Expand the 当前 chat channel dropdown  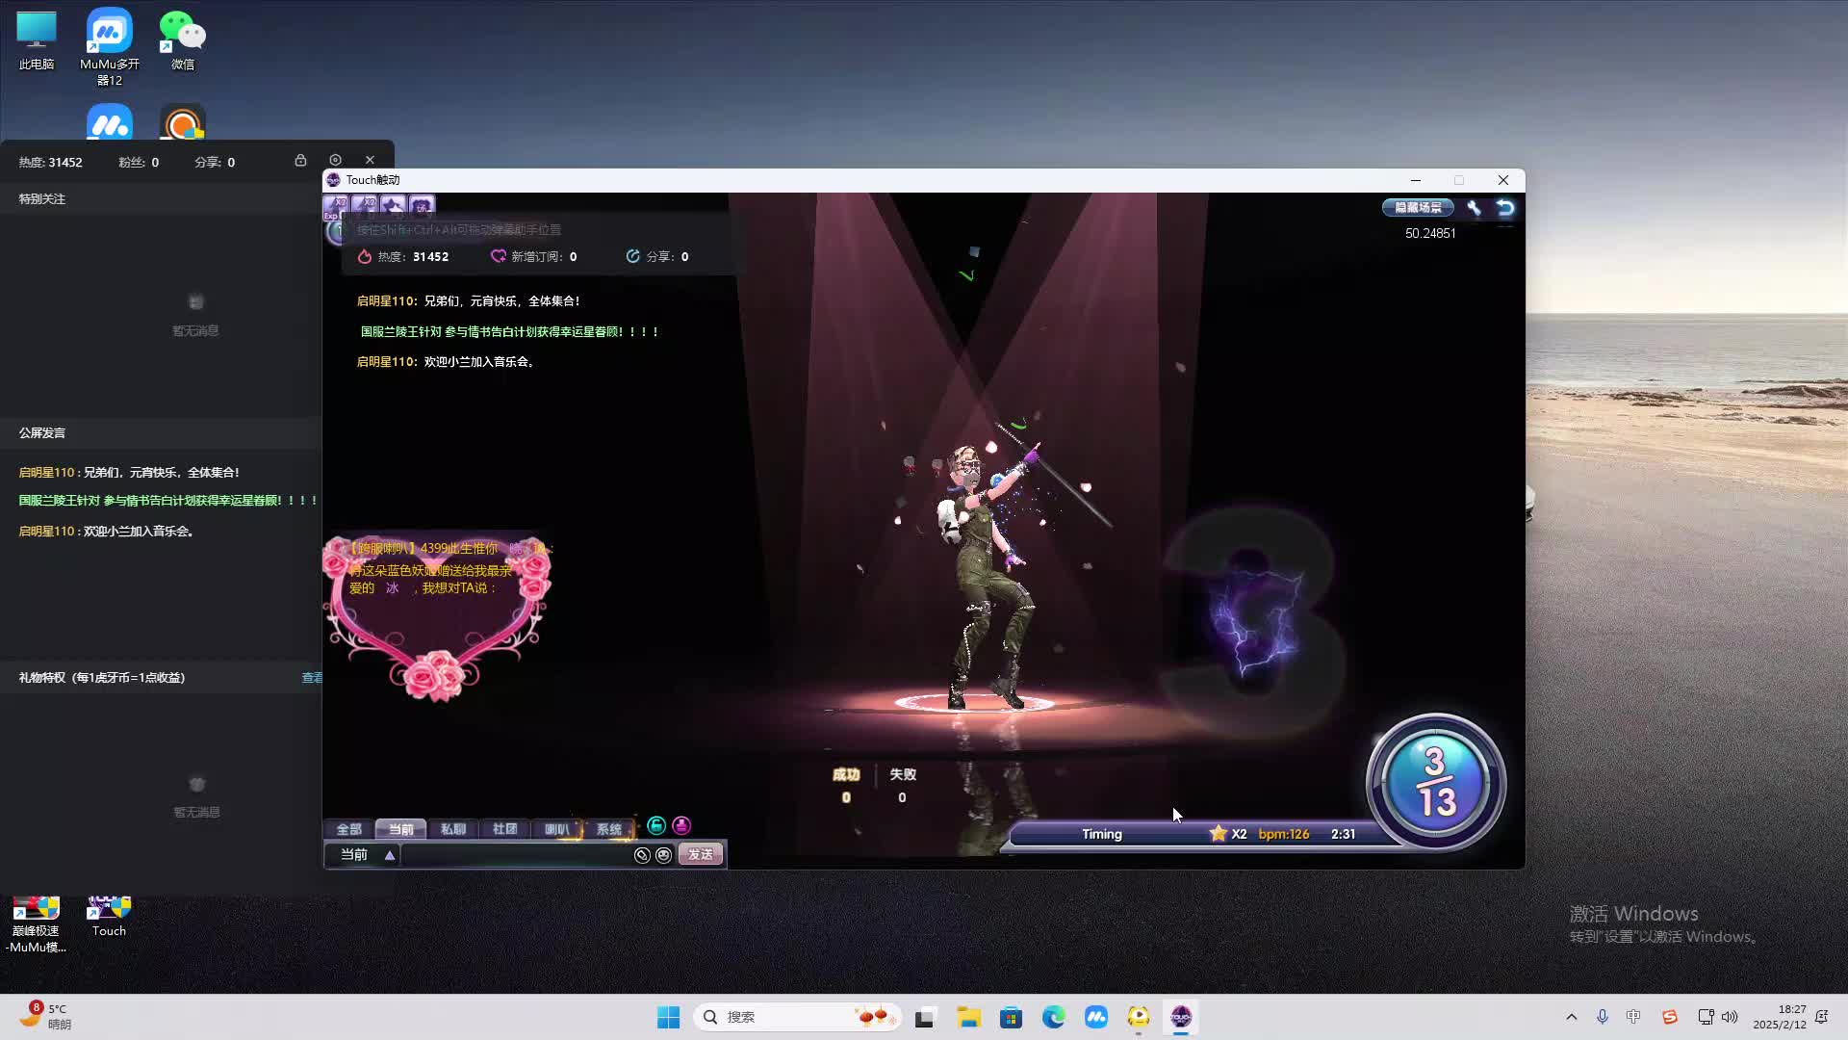pos(390,855)
